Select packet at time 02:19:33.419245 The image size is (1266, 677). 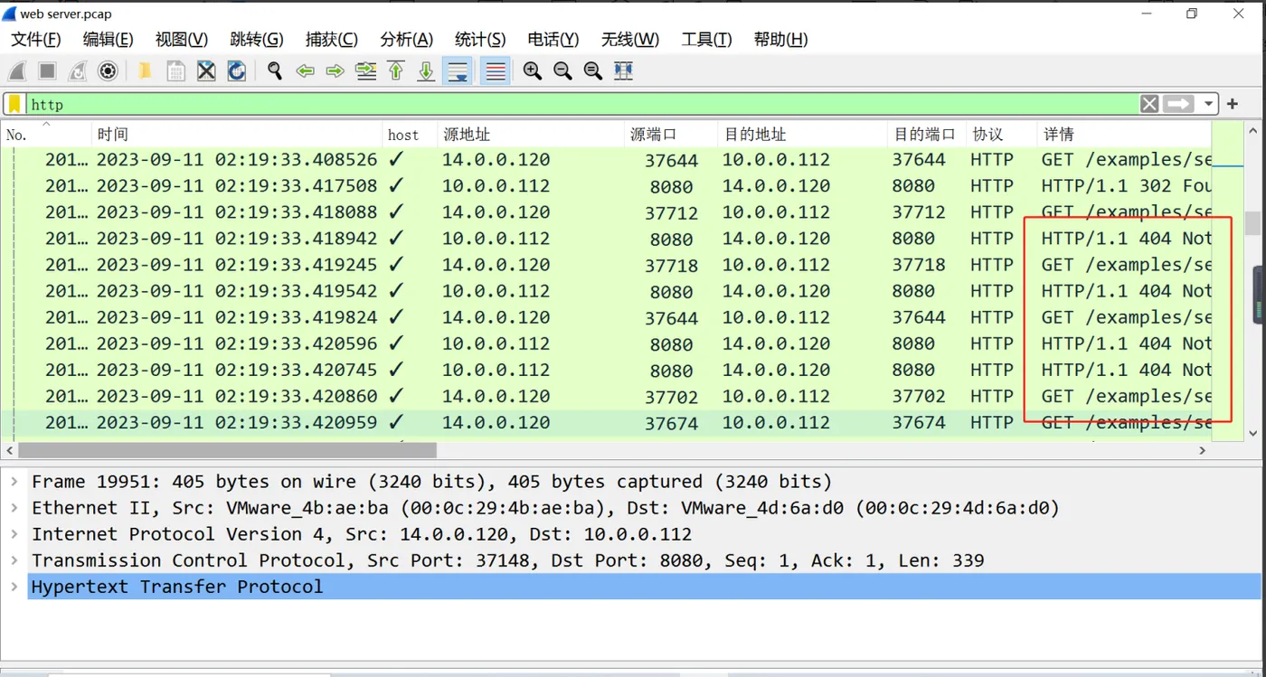(607, 265)
